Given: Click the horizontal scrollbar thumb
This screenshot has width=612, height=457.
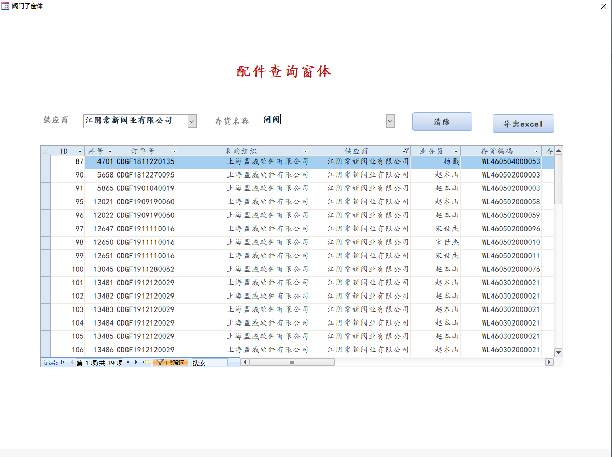Looking at the screenshot, I should tap(292, 362).
